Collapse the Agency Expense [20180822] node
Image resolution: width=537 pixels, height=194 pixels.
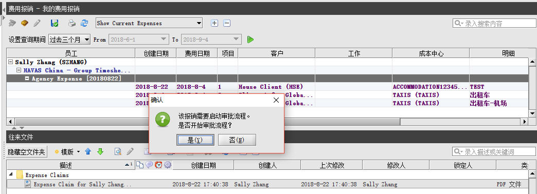point(27,79)
